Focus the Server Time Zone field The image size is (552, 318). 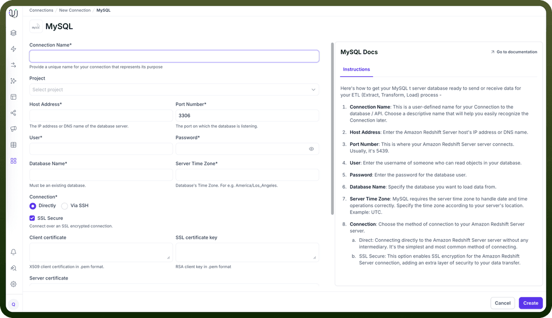[247, 175]
